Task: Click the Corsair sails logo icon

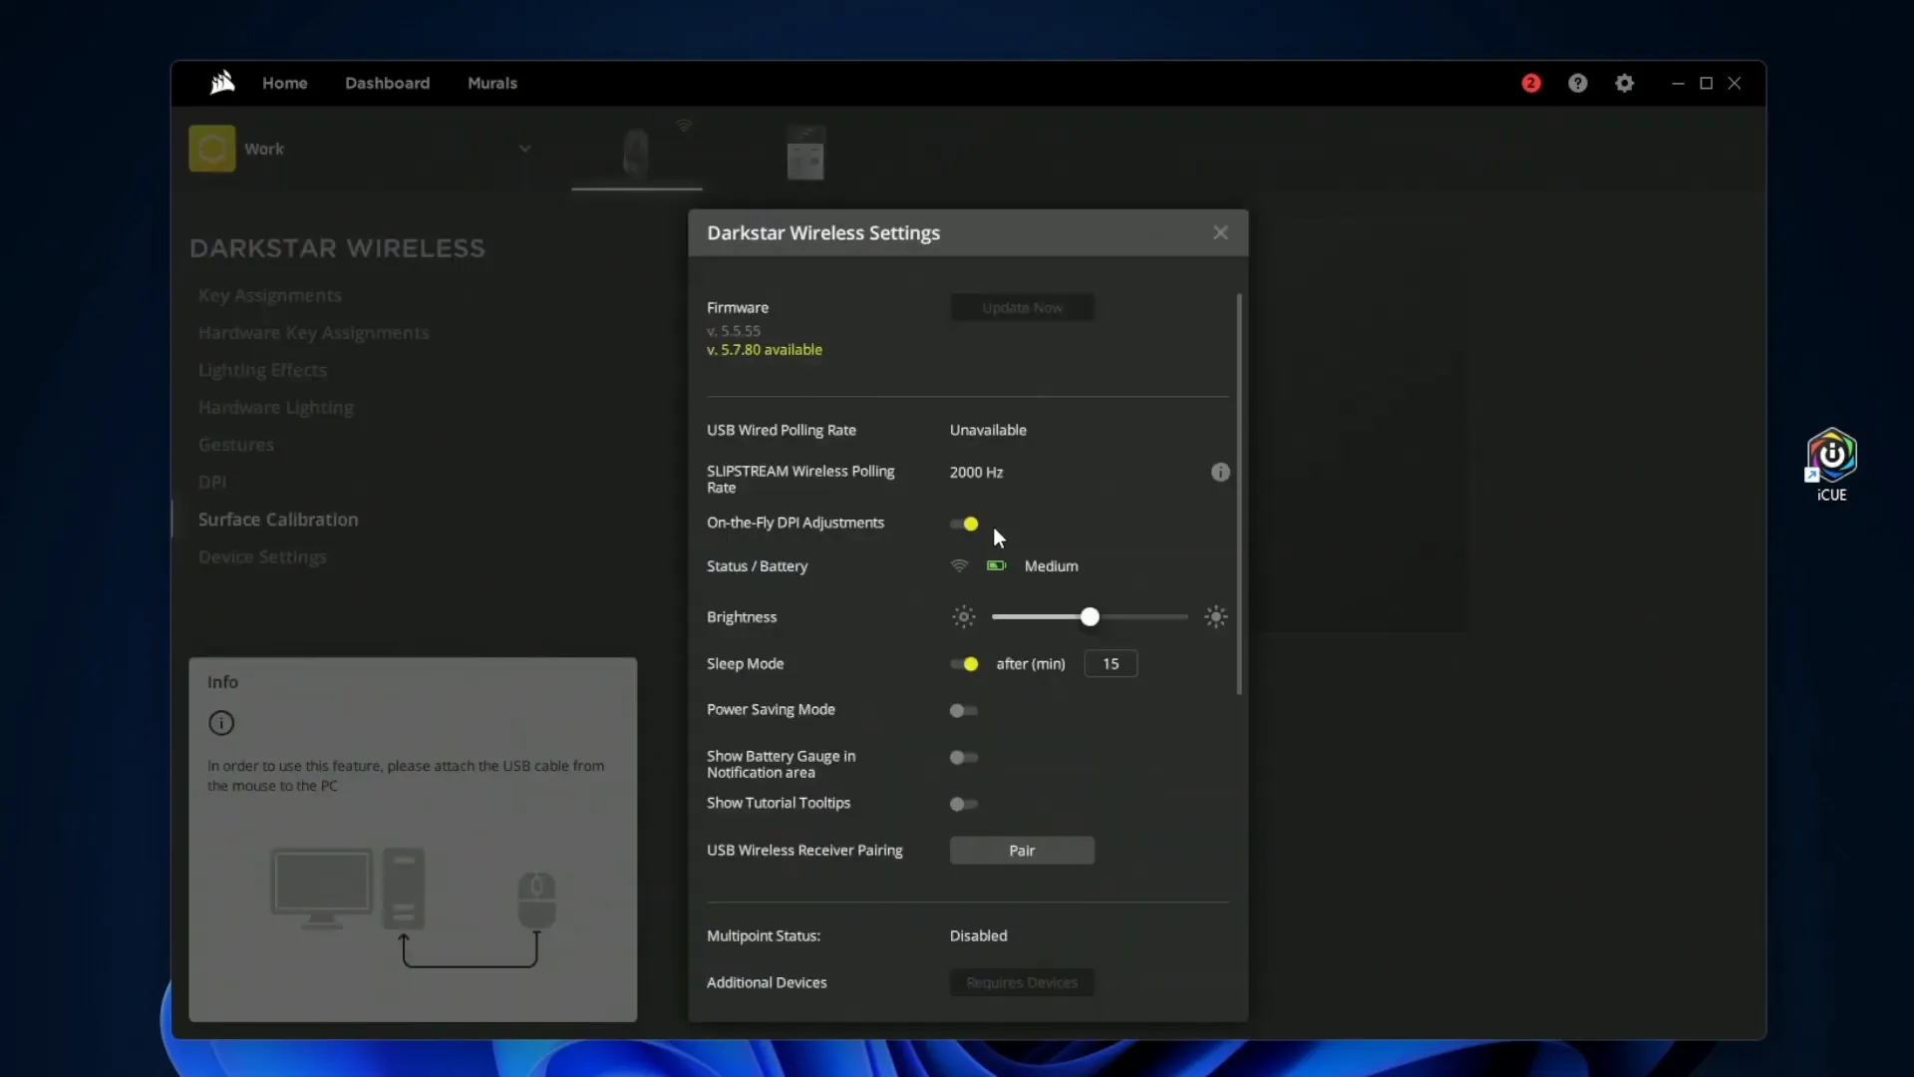Action: [x=222, y=83]
